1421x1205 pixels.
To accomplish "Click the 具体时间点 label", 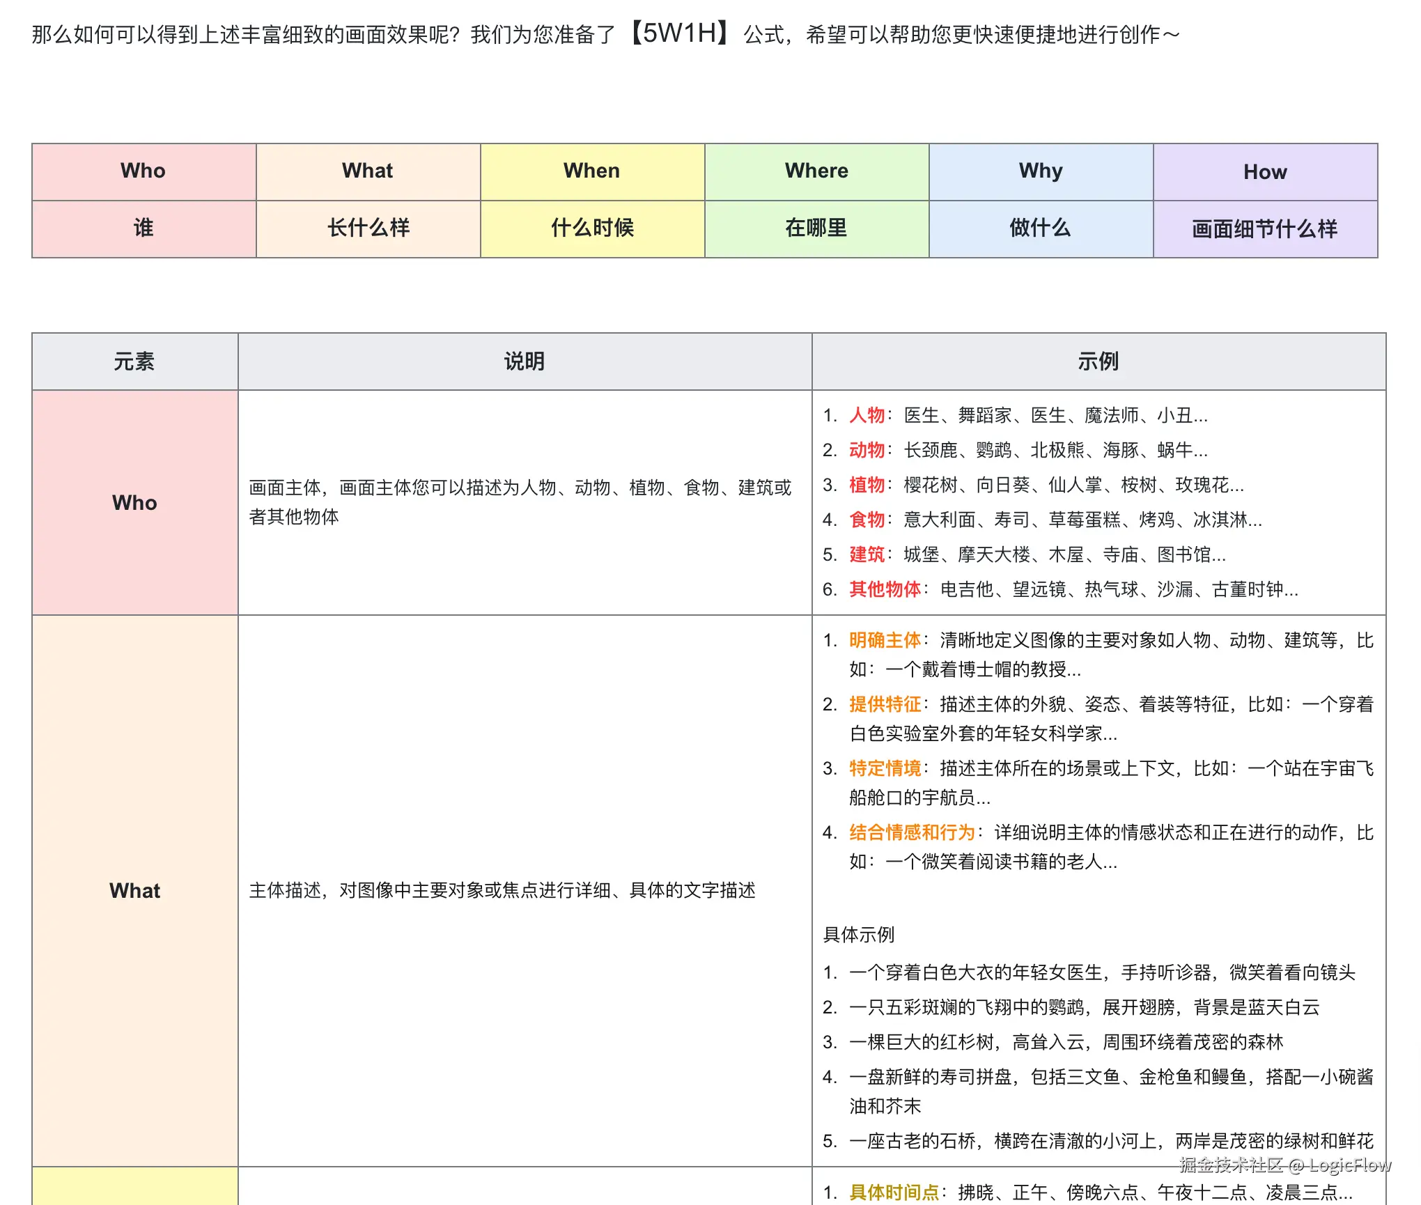I will (894, 1191).
